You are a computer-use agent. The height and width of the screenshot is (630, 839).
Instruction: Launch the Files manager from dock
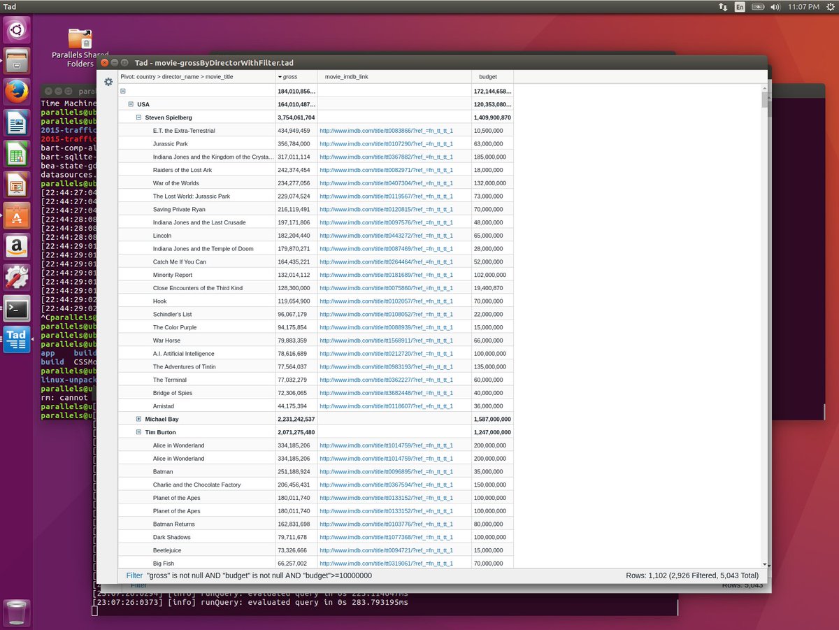click(17, 61)
